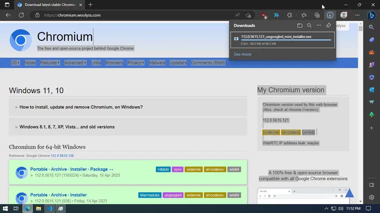This screenshot has width=380, height=213.
Task: Open the sidebar Tools briefcase icon
Action: (x=372, y=53)
